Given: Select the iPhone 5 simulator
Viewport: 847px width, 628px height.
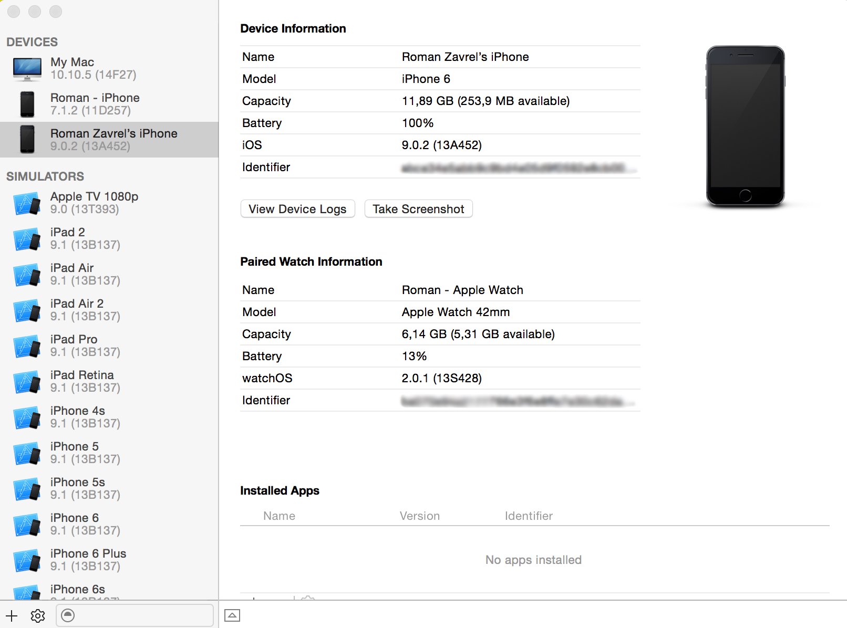Looking at the screenshot, I should pos(109,453).
